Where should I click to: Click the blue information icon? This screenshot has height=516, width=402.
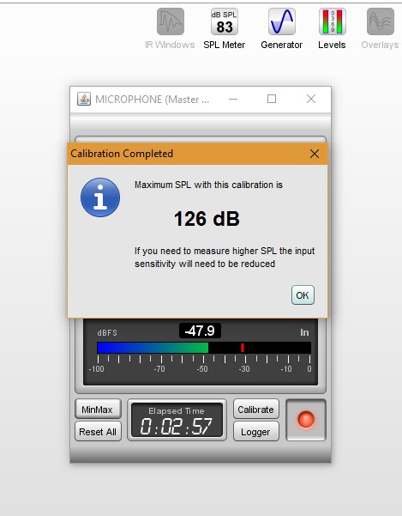(100, 197)
